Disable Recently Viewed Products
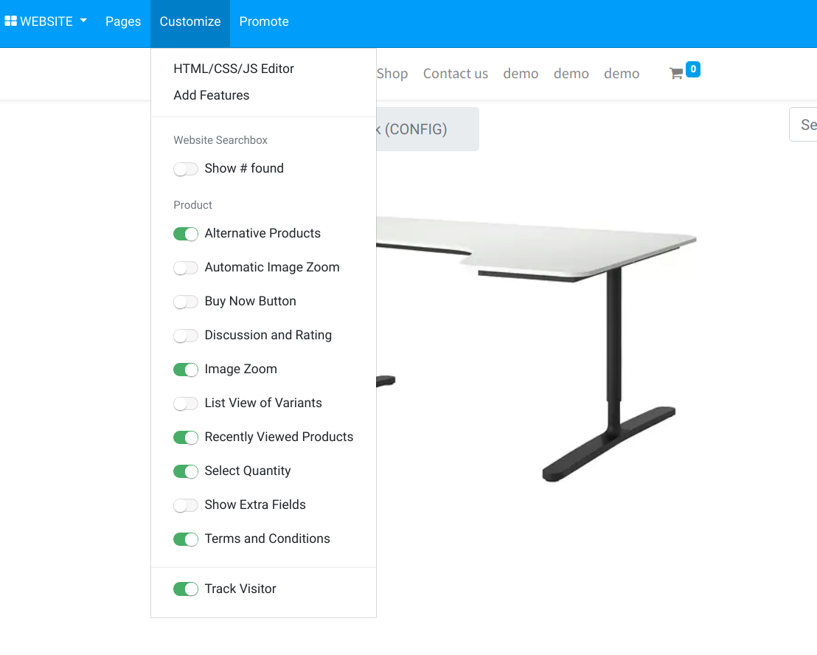 (x=186, y=437)
